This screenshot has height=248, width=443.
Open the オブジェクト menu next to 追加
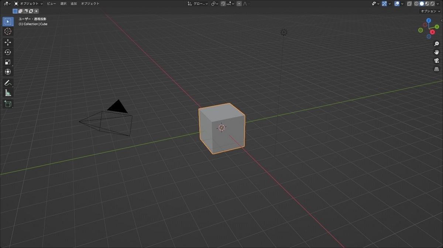[90, 4]
